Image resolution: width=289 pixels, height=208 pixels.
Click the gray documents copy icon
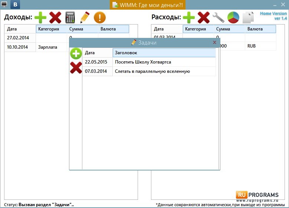tap(248, 17)
